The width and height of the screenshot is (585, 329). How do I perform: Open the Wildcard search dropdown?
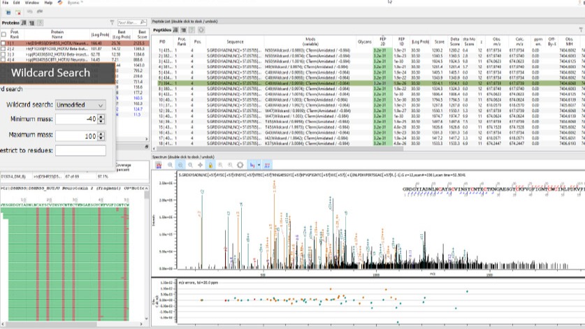pyautogui.click(x=80, y=105)
